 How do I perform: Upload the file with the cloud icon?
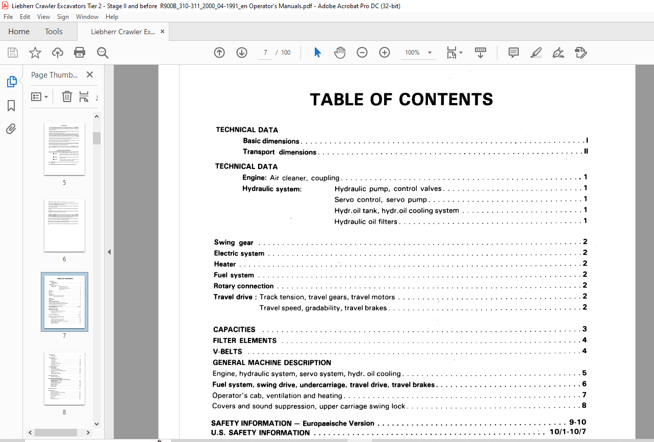point(58,53)
